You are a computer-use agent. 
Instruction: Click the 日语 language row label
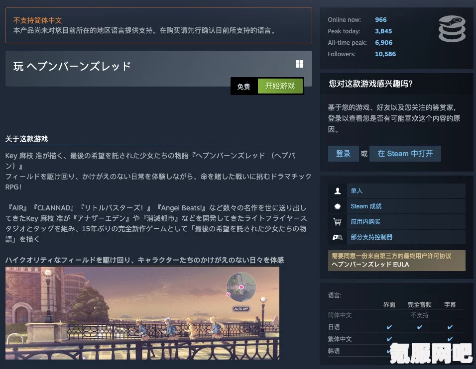pyautogui.click(x=334, y=327)
